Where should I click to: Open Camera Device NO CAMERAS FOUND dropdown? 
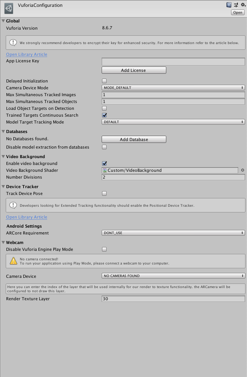pyautogui.click(x=173, y=276)
